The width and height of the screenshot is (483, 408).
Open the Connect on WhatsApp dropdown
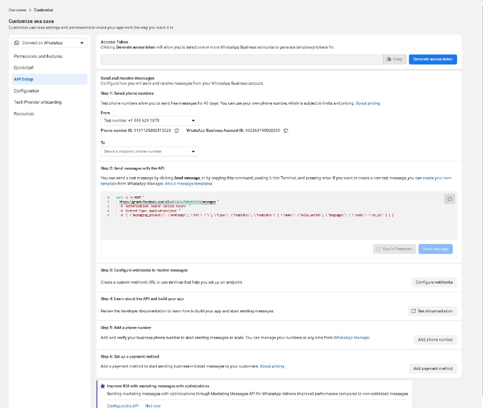[x=49, y=43]
